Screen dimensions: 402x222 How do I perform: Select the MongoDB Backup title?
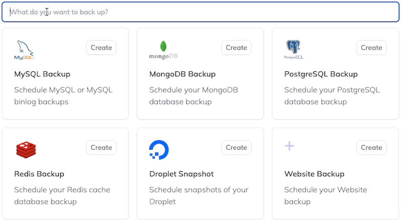[x=182, y=74]
